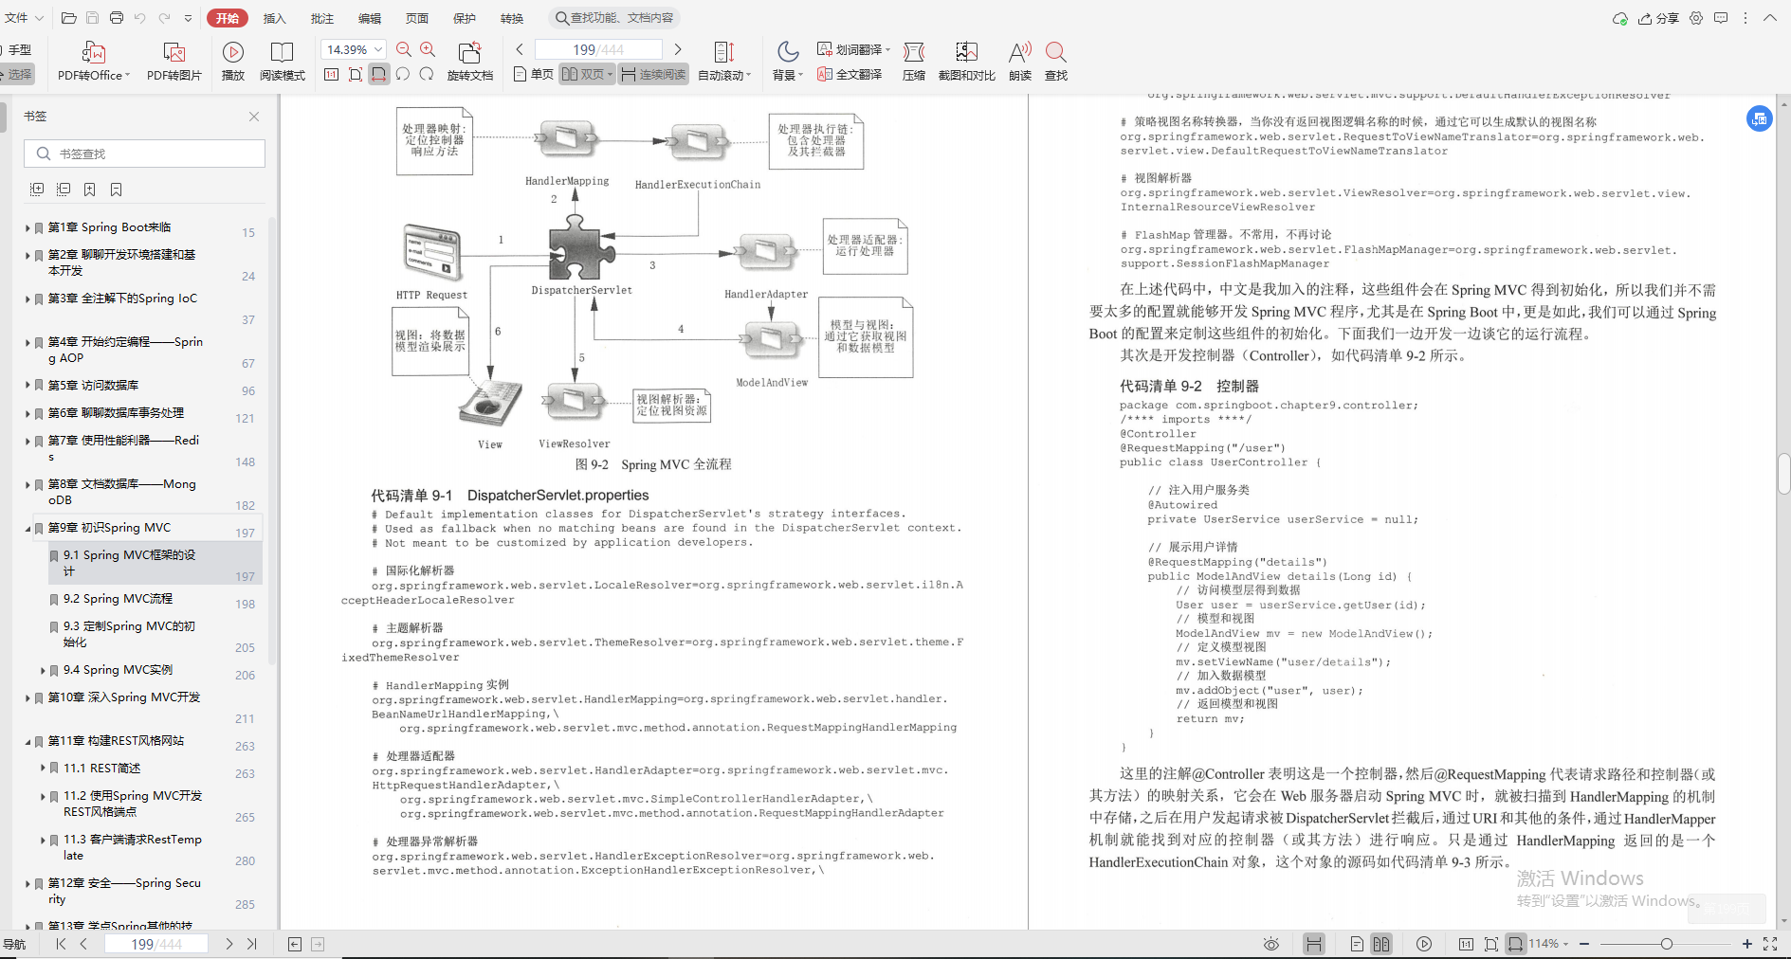Click the PDF转图片 icon
The image size is (1791, 959).
click(174, 61)
